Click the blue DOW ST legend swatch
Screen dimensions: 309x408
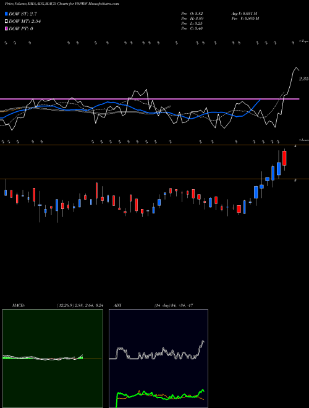[x=6, y=14]
